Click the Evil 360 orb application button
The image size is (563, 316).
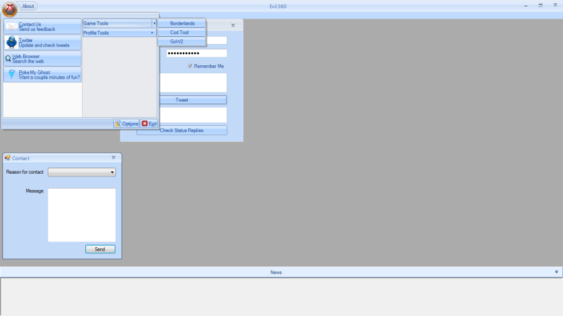coord(9,9)
